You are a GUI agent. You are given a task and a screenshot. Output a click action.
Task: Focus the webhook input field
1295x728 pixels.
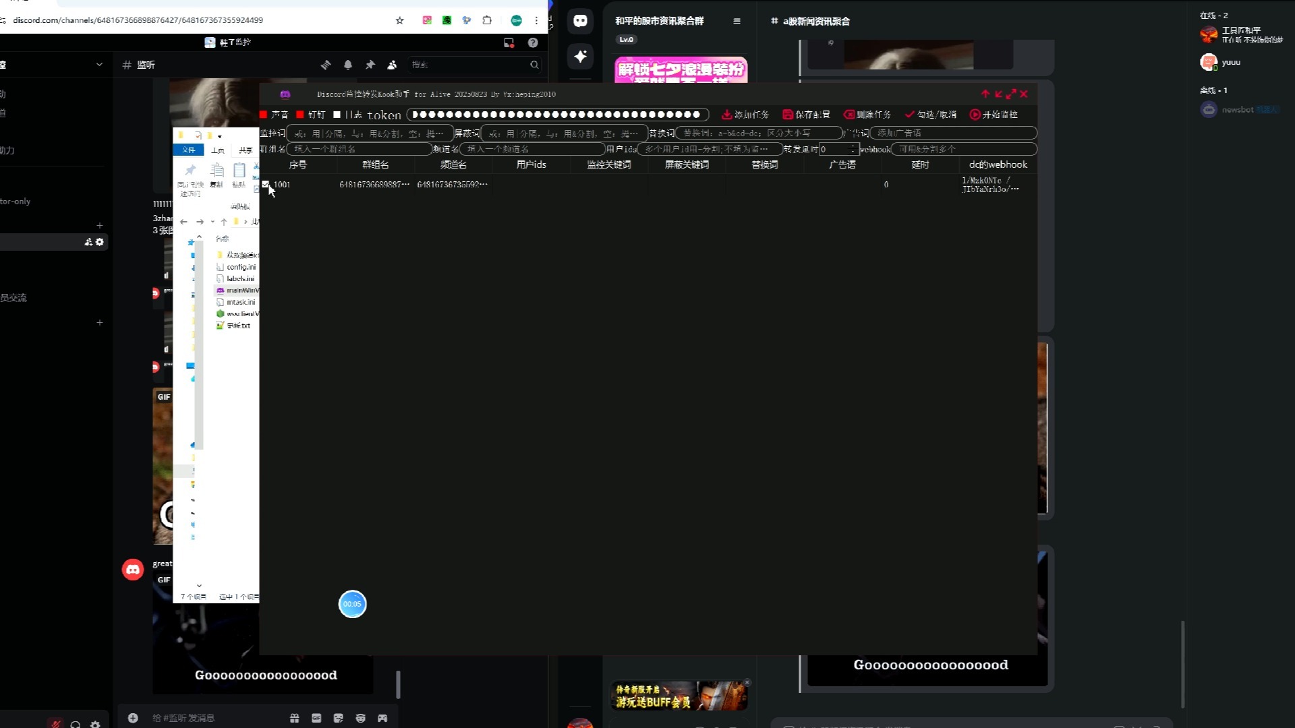pos(965,149)
